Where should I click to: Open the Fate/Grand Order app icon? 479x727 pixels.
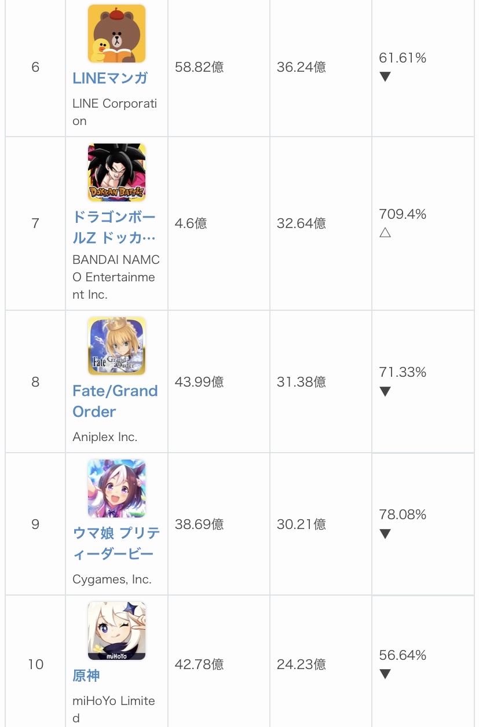(116, 346)
